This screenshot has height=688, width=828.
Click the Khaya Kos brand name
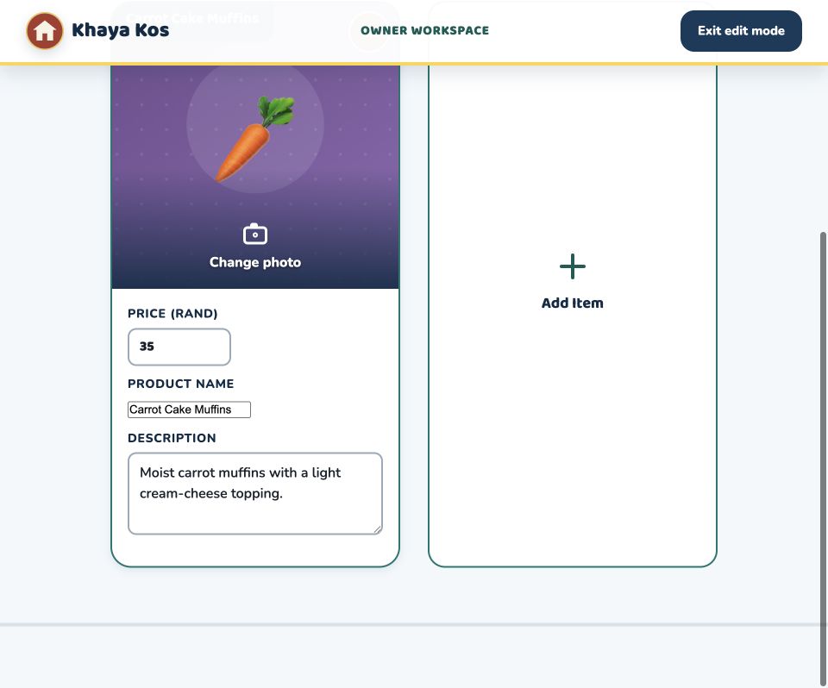[121, 30]
